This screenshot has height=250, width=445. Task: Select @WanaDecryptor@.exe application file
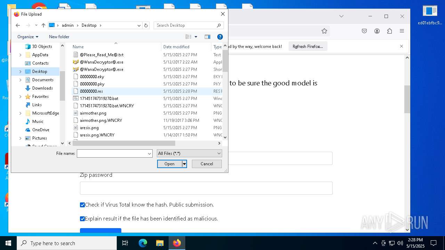(102, 62)
